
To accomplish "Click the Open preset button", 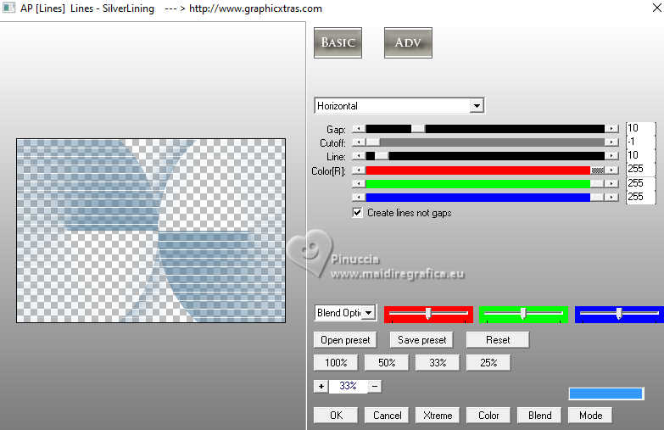I will [x=345, y=340].
